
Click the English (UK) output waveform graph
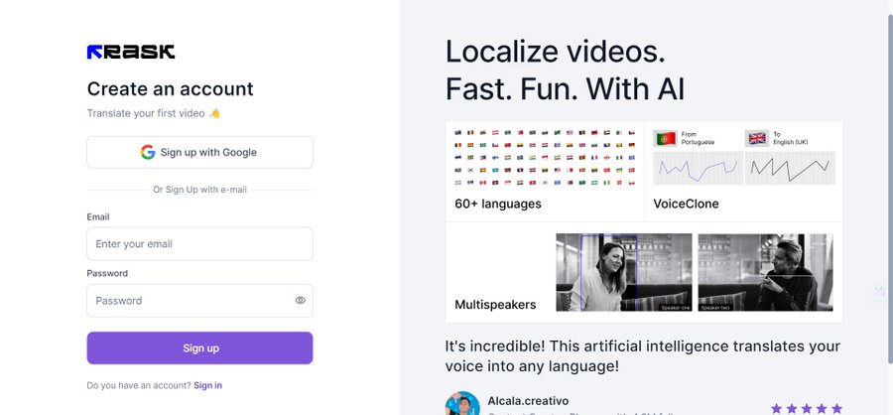790,168
